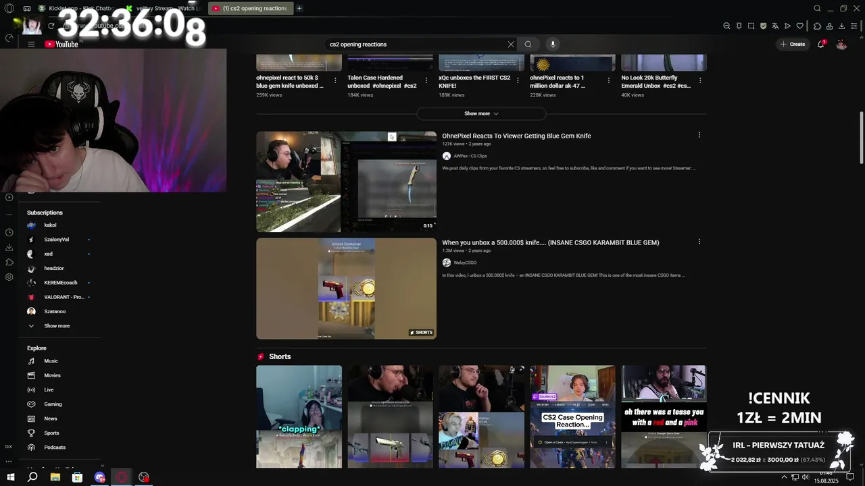Expand results with Show more button

click(x=481, y=113)
